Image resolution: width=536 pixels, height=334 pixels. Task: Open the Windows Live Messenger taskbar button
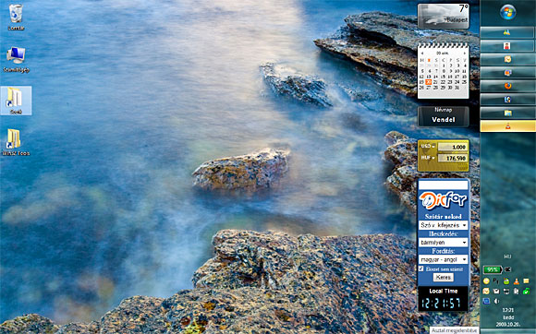[x=508, y=32]
